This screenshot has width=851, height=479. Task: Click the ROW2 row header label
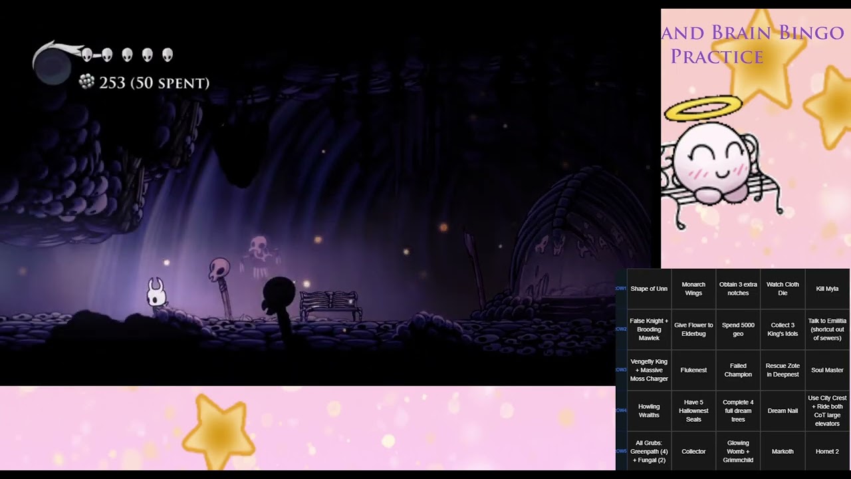621,329
